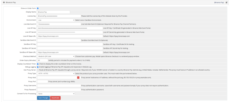Click the Sandbox API Base URL field
The height and width of the screenshot is (102, 229).
pyautogui.click(x=70, y=52)
